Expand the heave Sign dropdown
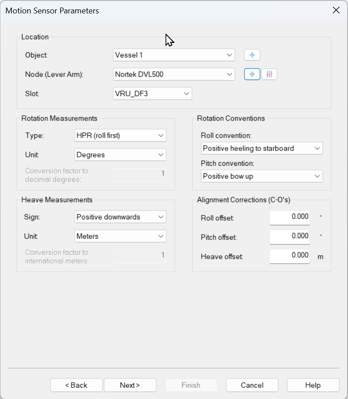This screenshot has height=399, width=348. 120,217
